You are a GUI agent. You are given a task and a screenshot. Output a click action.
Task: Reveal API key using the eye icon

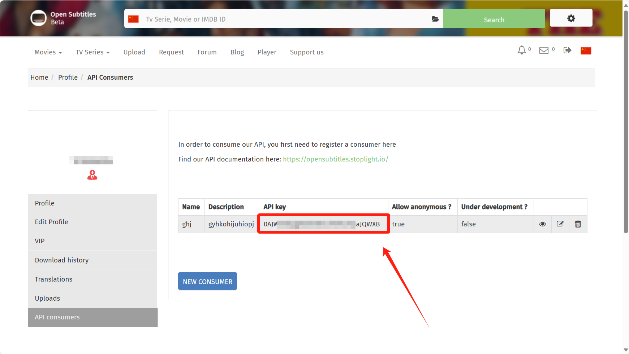pos(542,224)
